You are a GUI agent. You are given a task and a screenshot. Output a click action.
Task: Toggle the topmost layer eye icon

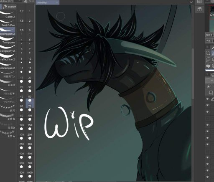(207, 99)
